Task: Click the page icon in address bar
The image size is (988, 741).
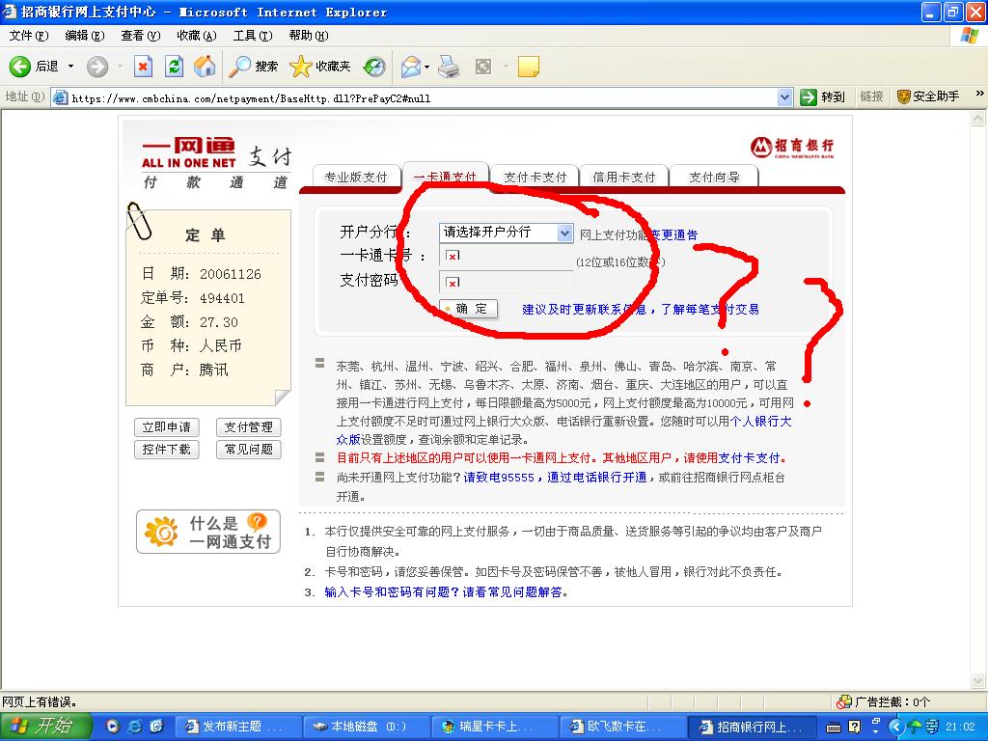Action: tap(60, 97)
